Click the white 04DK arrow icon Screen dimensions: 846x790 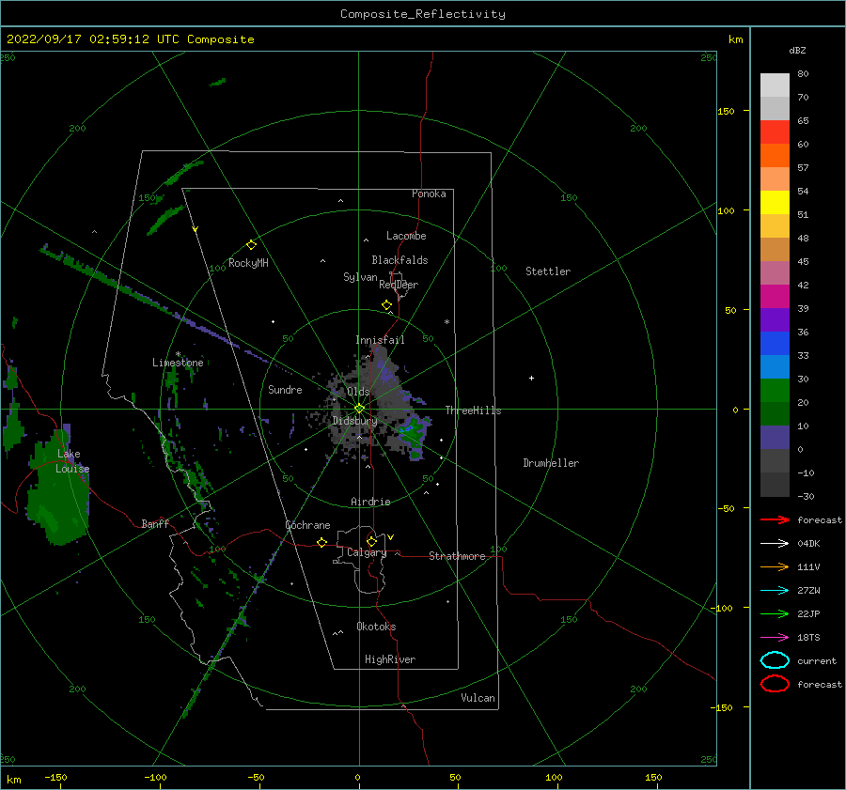[x=775, y=543]
